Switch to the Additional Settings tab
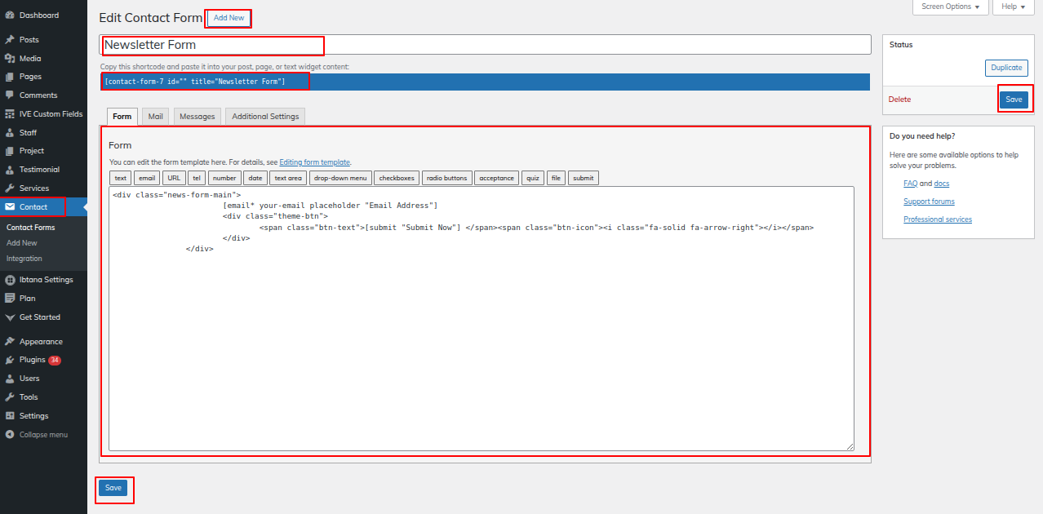1043x514 pixels. (265, 117)
